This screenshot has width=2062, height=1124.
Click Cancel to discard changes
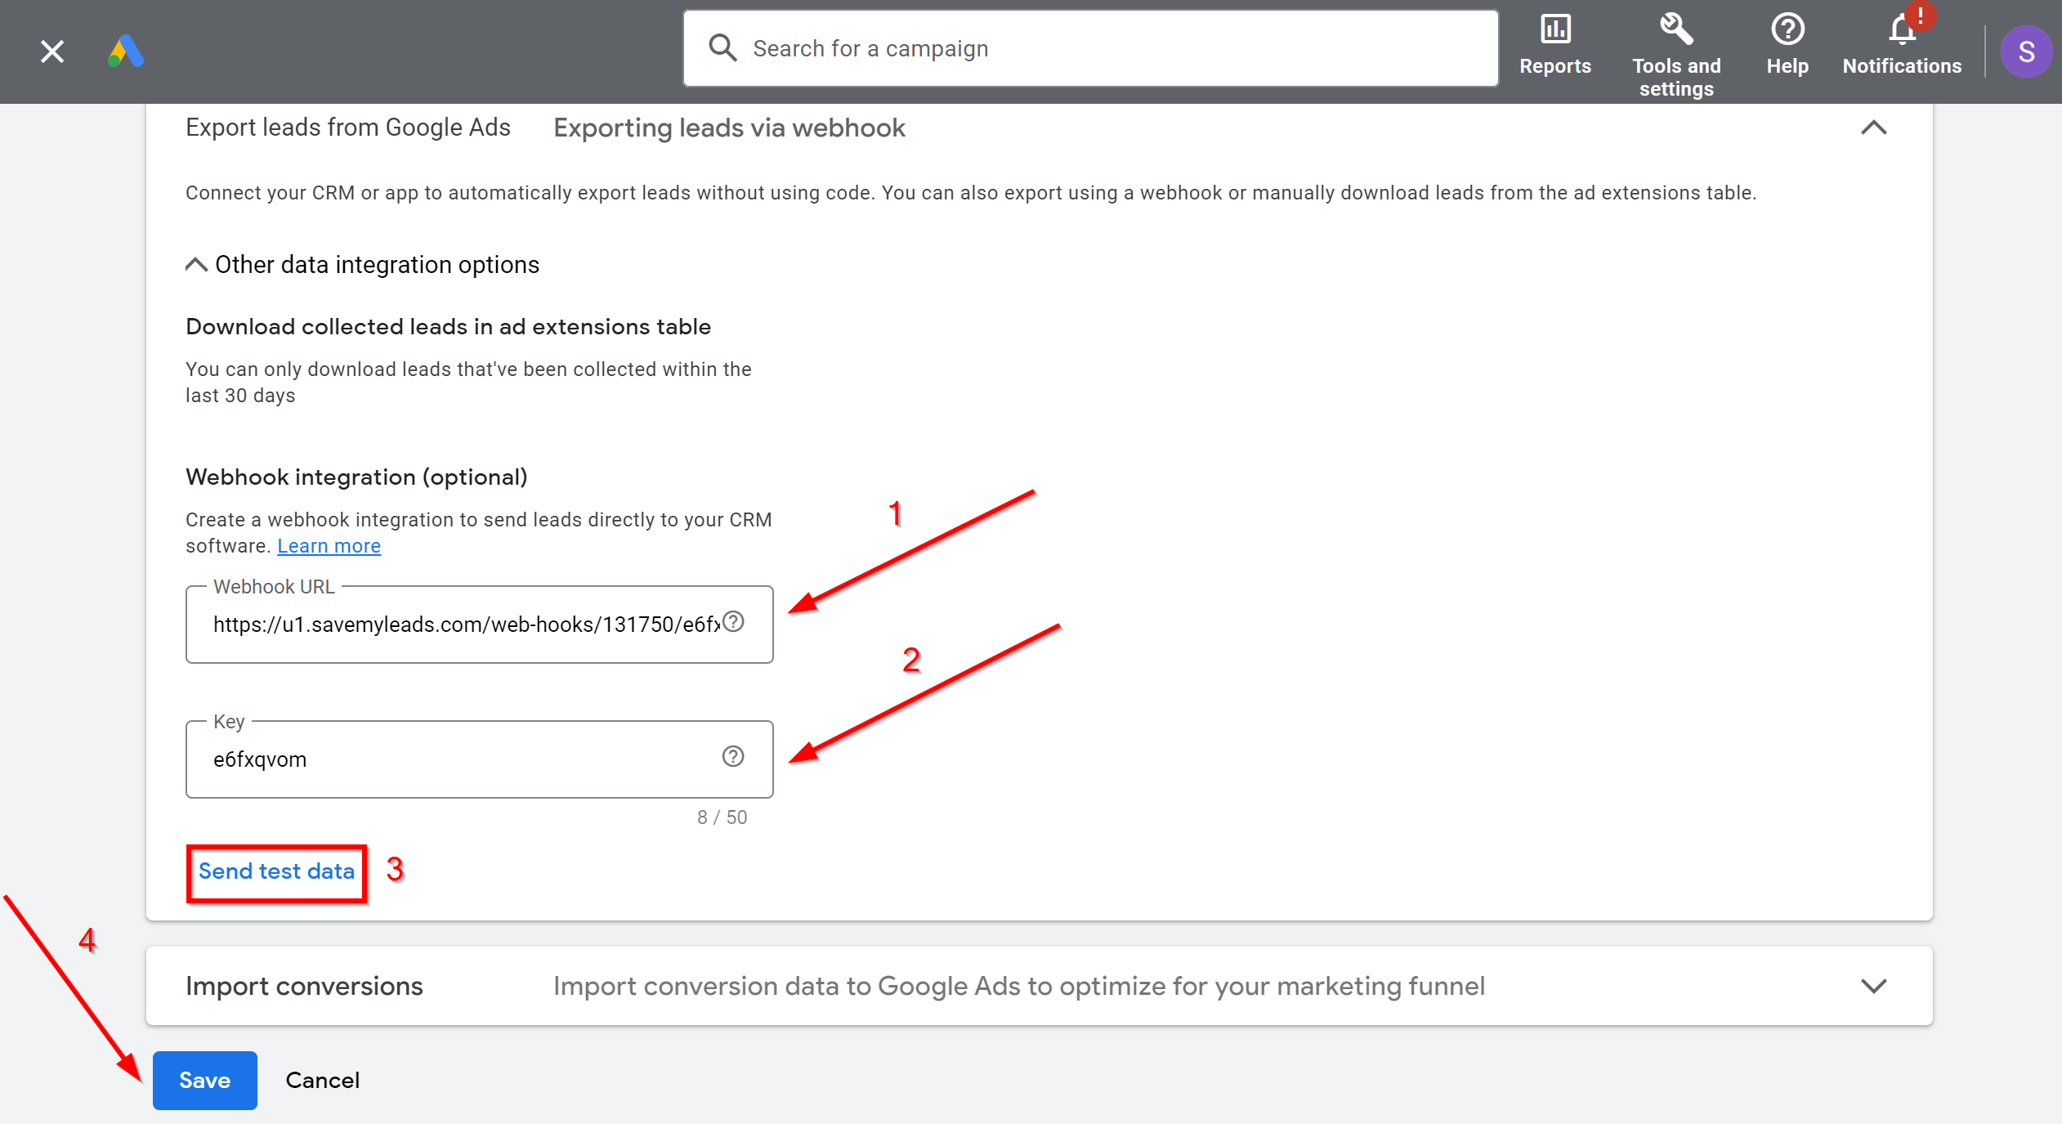coord(321,1080)
